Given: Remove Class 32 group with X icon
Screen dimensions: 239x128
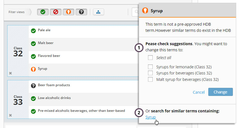Looking at the screenshot, I should 10,73.
